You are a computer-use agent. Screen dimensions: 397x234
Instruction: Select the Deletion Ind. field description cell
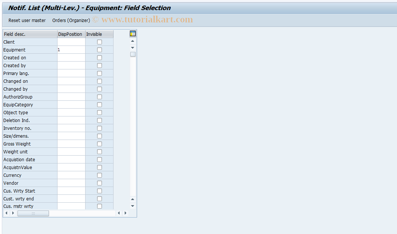(x=30, y=121)
